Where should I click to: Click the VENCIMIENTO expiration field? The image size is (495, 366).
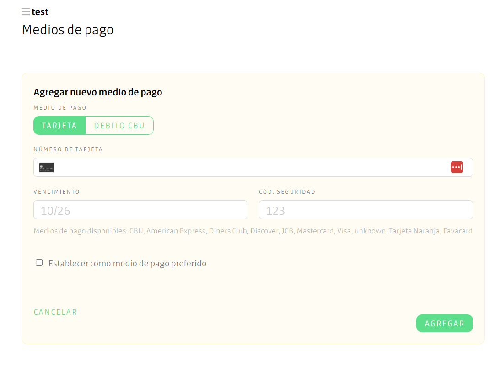140,209
